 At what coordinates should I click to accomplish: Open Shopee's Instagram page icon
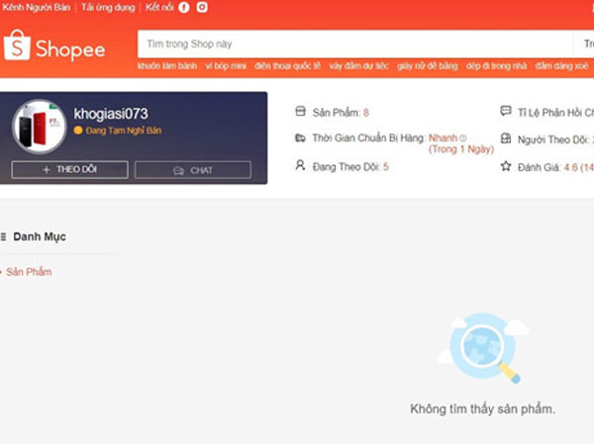point(202,7)
